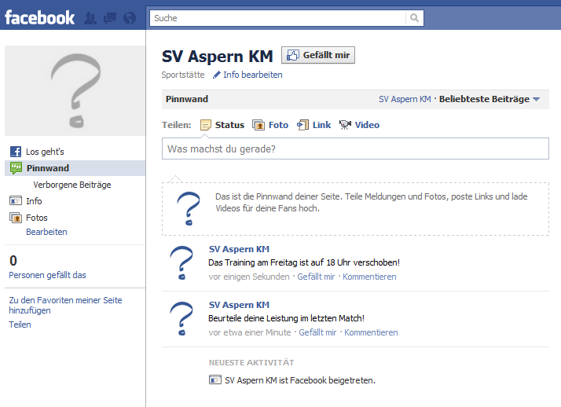
Task: Open Verborgene Beiträge in sidebar
Action: (72, 185)
